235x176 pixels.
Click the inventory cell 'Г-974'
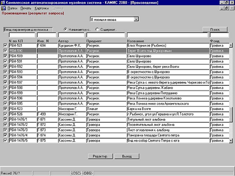(x=47, y=135)
